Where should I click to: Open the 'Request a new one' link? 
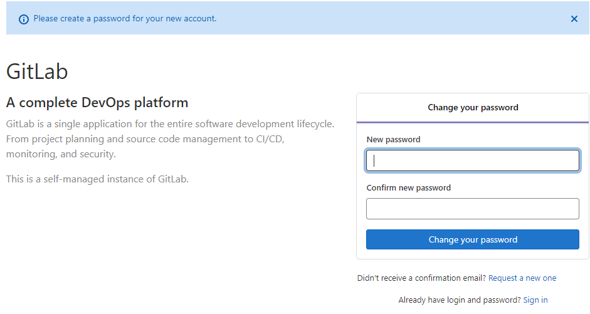[522, 278]
